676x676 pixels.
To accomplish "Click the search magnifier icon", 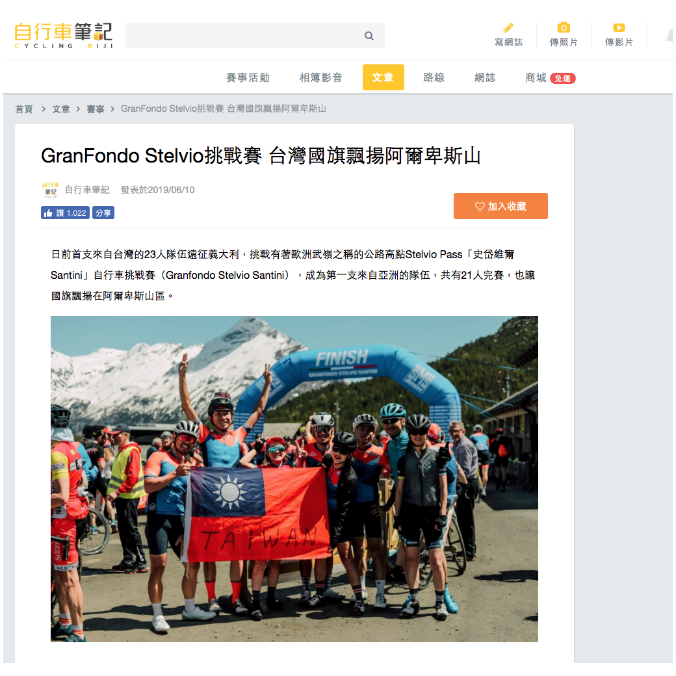I will pyautogui.click(x=369, y=36).
